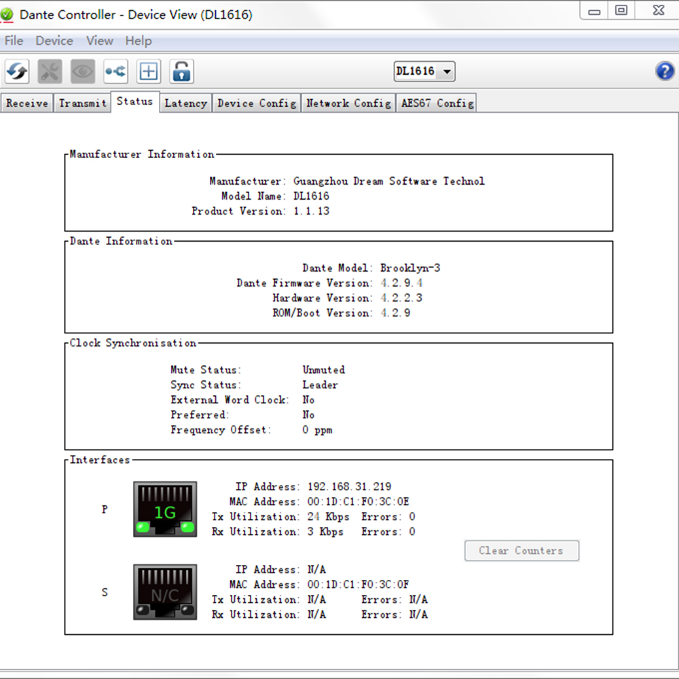Open the Device menu
This screenshot has height=679, width=679.
click(54, 41)
